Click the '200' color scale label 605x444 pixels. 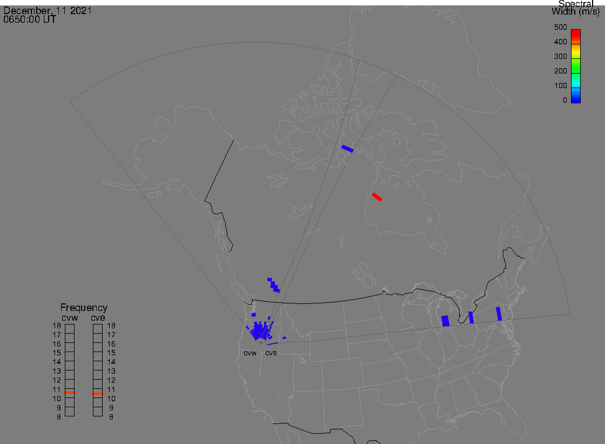click(x=561, y=71)
